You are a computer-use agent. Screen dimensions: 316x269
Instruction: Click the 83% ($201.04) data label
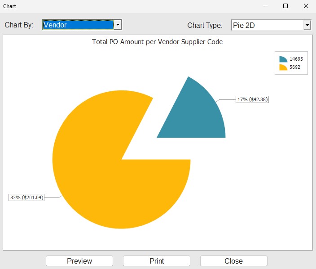pyautogui.click(x=26, y=197)
